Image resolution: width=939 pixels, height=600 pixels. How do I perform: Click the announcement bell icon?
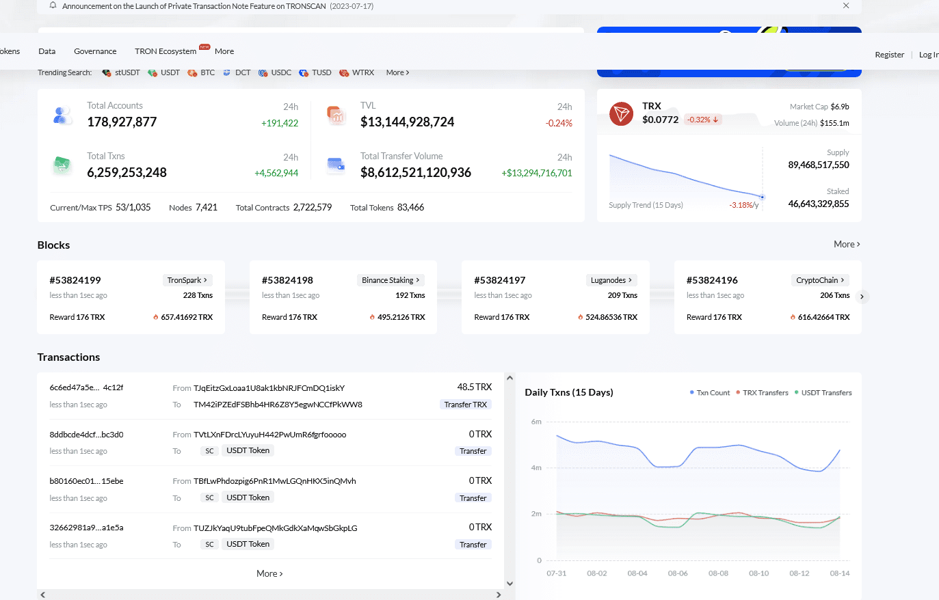(x=53, y=5)
